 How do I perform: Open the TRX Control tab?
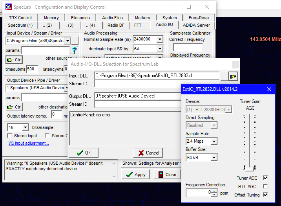pos(20,18)
